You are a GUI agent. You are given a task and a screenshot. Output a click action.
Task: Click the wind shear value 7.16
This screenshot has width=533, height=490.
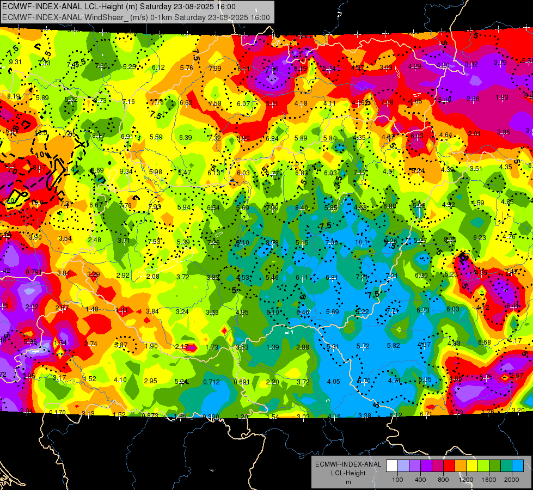[x=128, y=101]
